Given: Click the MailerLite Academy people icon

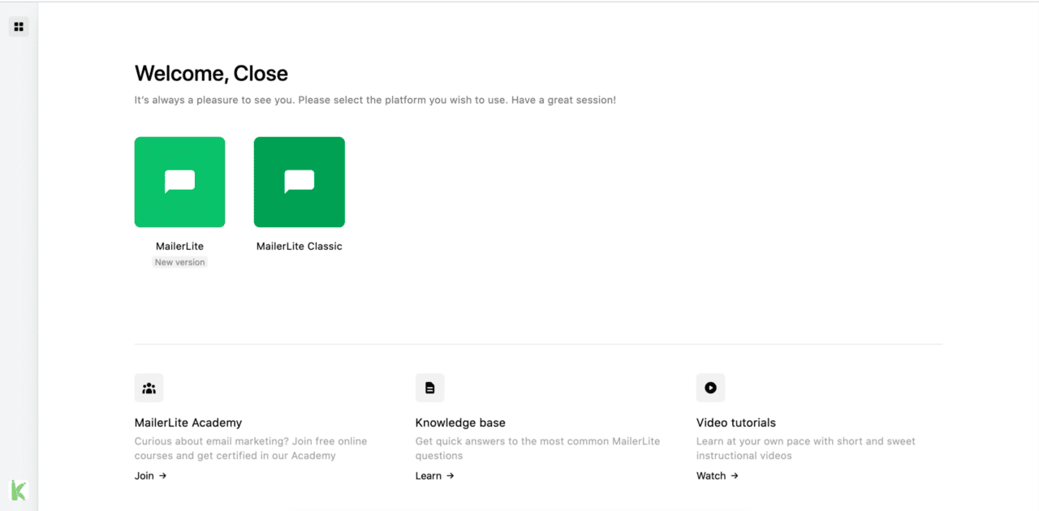Looking at the screenshot, I should pos(149,387).
